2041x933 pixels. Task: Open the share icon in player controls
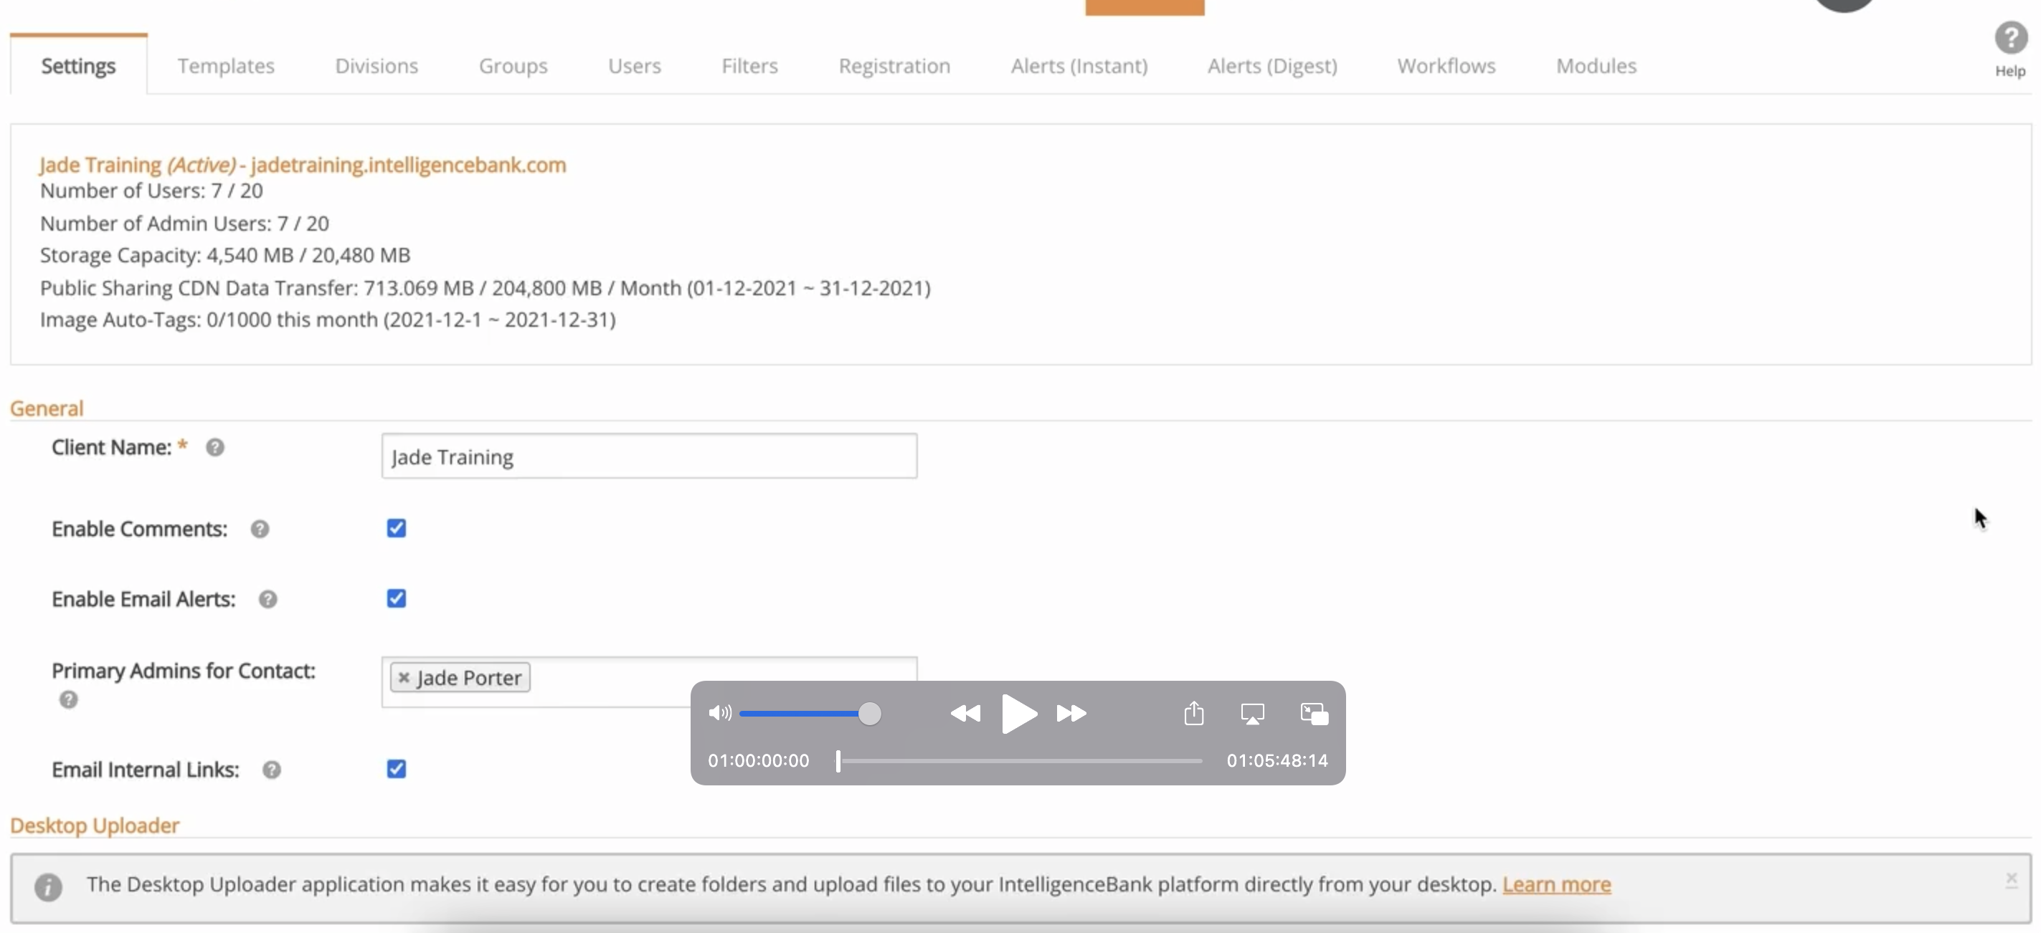[1193, 714]
